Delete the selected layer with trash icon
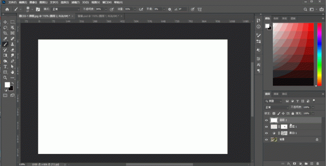This screenshot has height=166, width=326. [x=318, y=164]
